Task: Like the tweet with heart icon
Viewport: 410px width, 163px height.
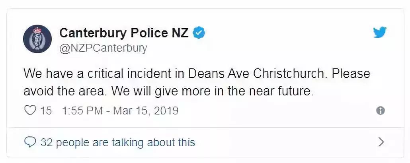Action: [29, 111]
